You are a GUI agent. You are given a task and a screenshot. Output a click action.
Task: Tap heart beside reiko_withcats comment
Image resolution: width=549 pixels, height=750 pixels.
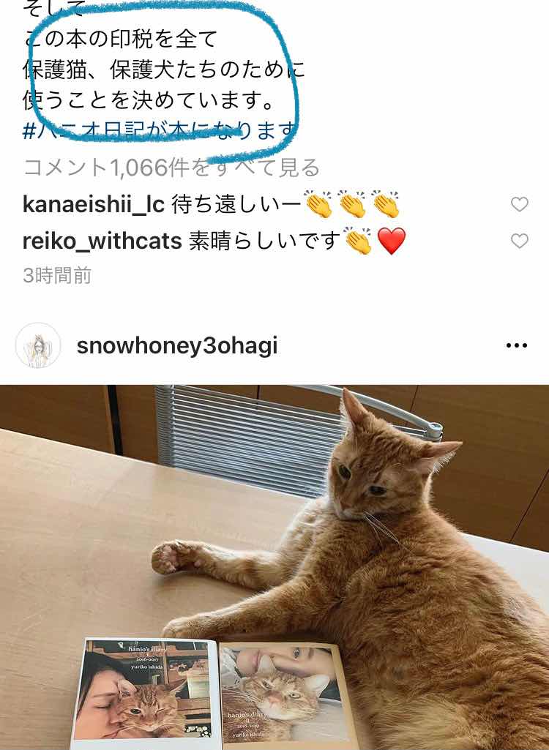click(x=519, y=241)
